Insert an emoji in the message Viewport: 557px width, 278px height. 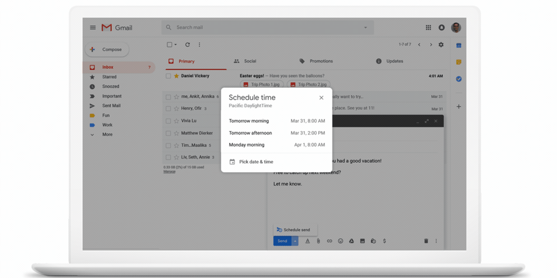pyautogui.click(x=340, y=241)
